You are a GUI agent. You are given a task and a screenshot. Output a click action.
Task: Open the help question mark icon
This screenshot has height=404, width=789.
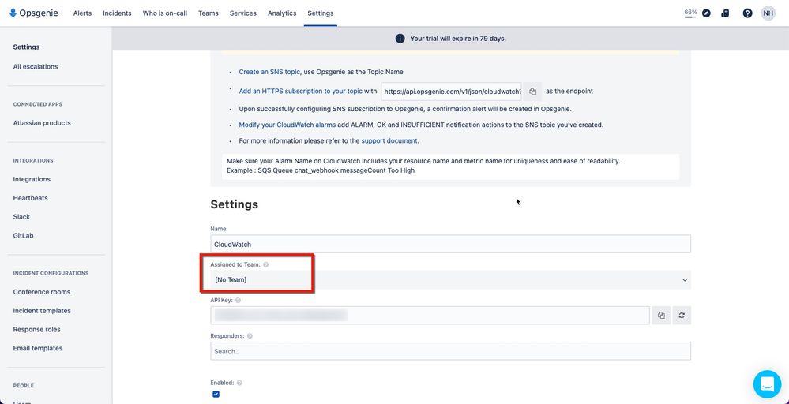[747, 13]
